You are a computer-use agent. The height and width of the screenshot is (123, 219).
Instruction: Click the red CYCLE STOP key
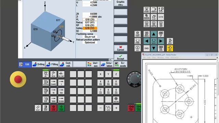click(x=53, y=108)
